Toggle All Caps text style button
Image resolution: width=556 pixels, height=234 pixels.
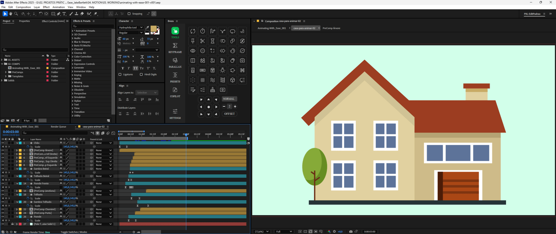pyautogui.click(x=135, y=68)
